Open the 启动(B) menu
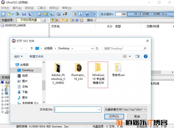 tap(29, 8)
